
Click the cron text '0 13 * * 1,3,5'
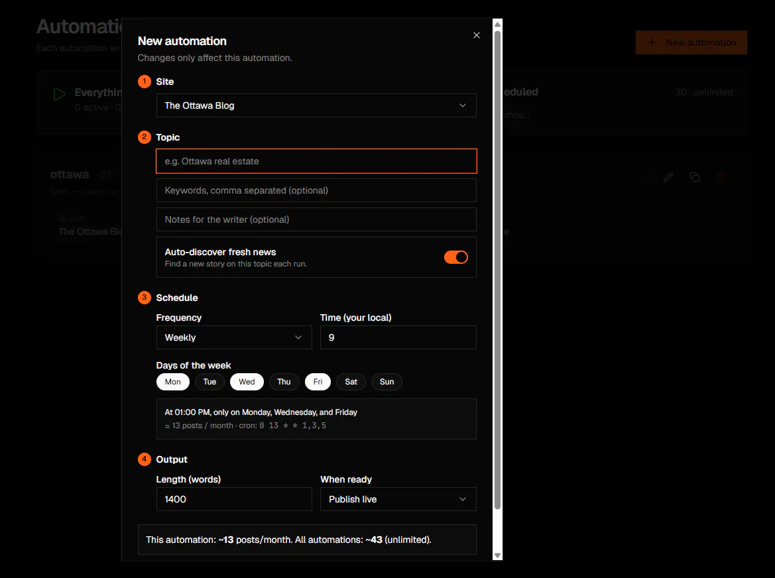[x=292, y=426]
